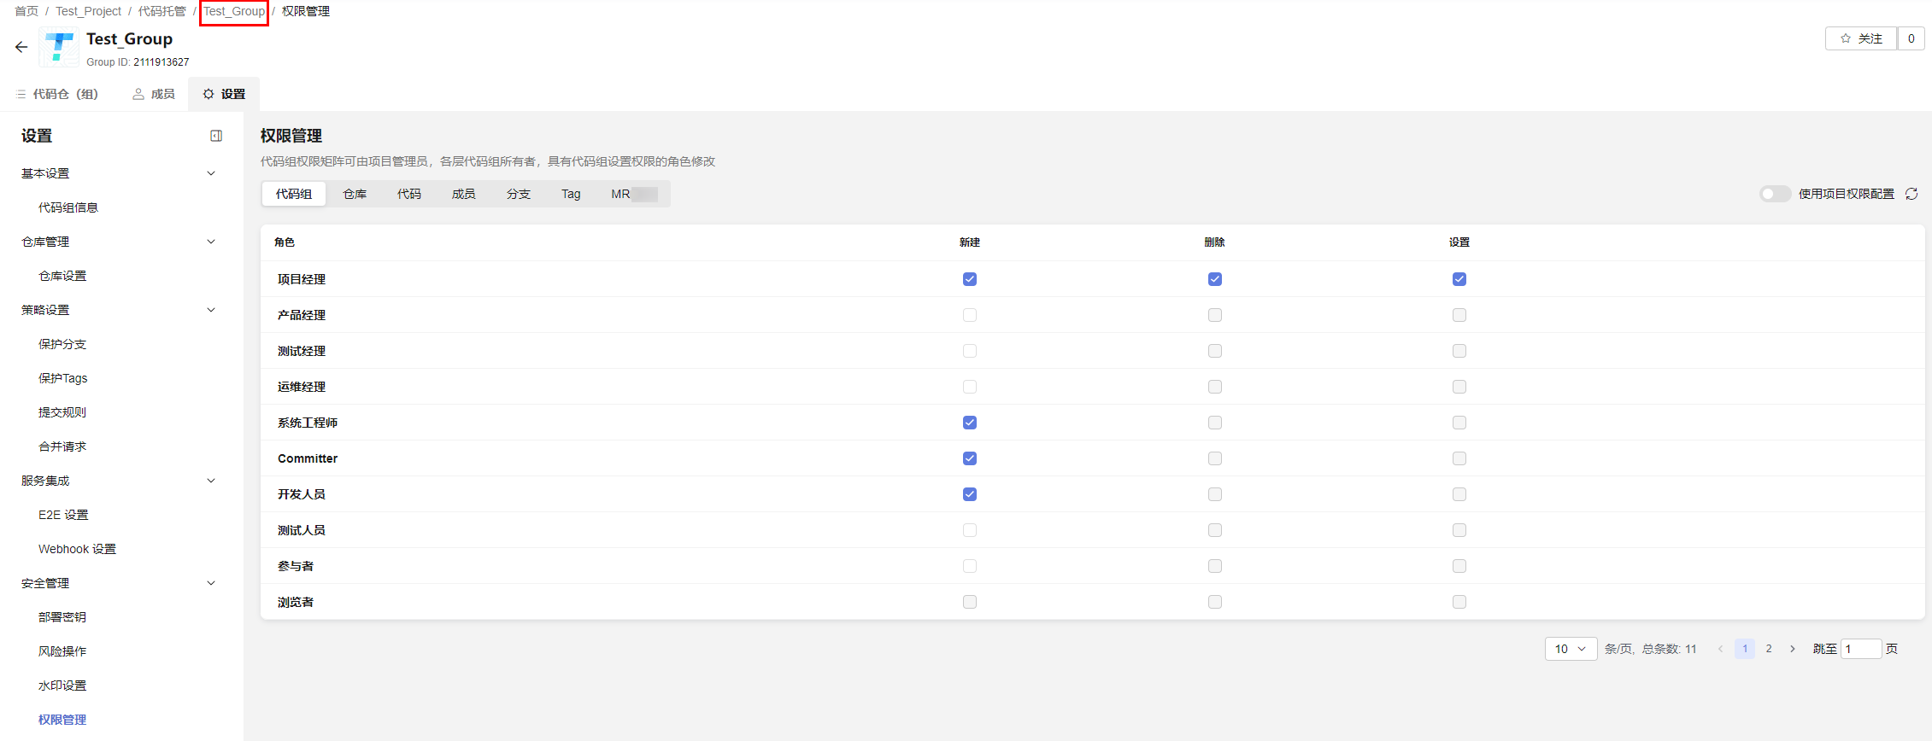Collapse the 策略设置 section
The width and height of the screenshot is (1932, 741).
(x=211, y=310)
